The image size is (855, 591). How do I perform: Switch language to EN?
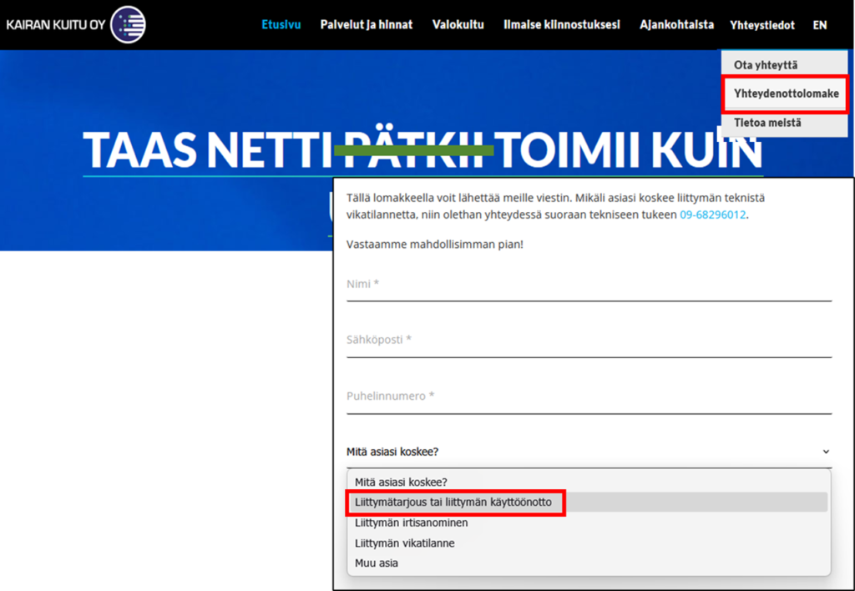tap(819, 25)
